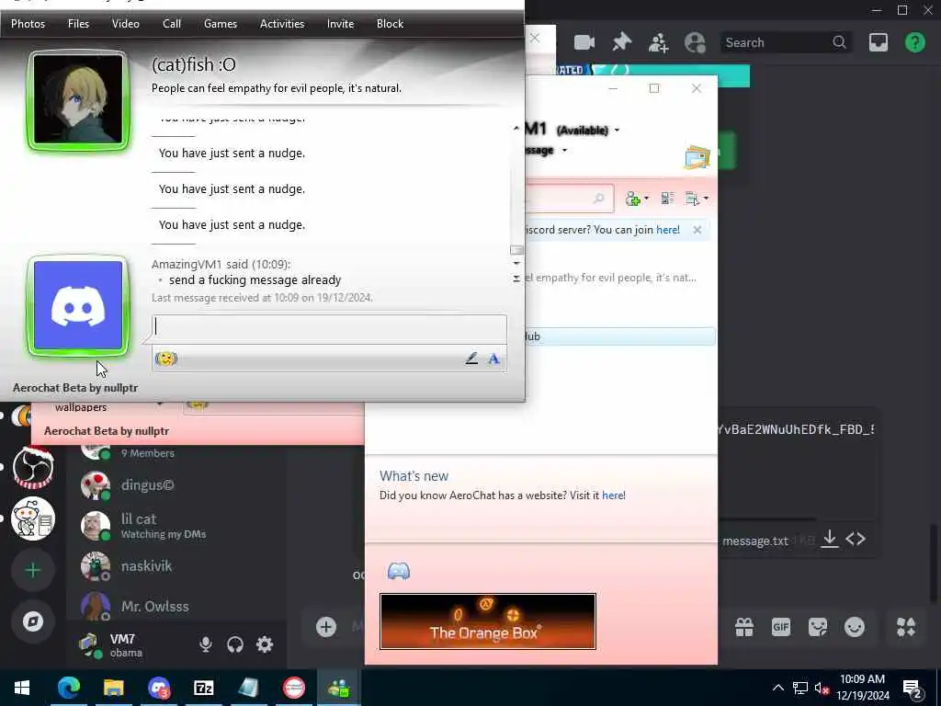This screenshot has height=706, width=941.
Task: Open Discord User Settings gear
Action: tap(265, 644)
